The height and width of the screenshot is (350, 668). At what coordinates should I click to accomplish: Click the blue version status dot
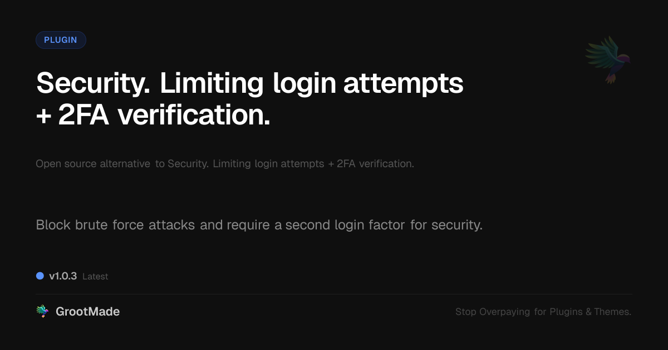coord(40,276)
